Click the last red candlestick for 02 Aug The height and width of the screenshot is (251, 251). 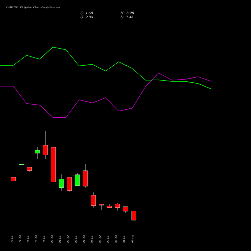[134, 215]
